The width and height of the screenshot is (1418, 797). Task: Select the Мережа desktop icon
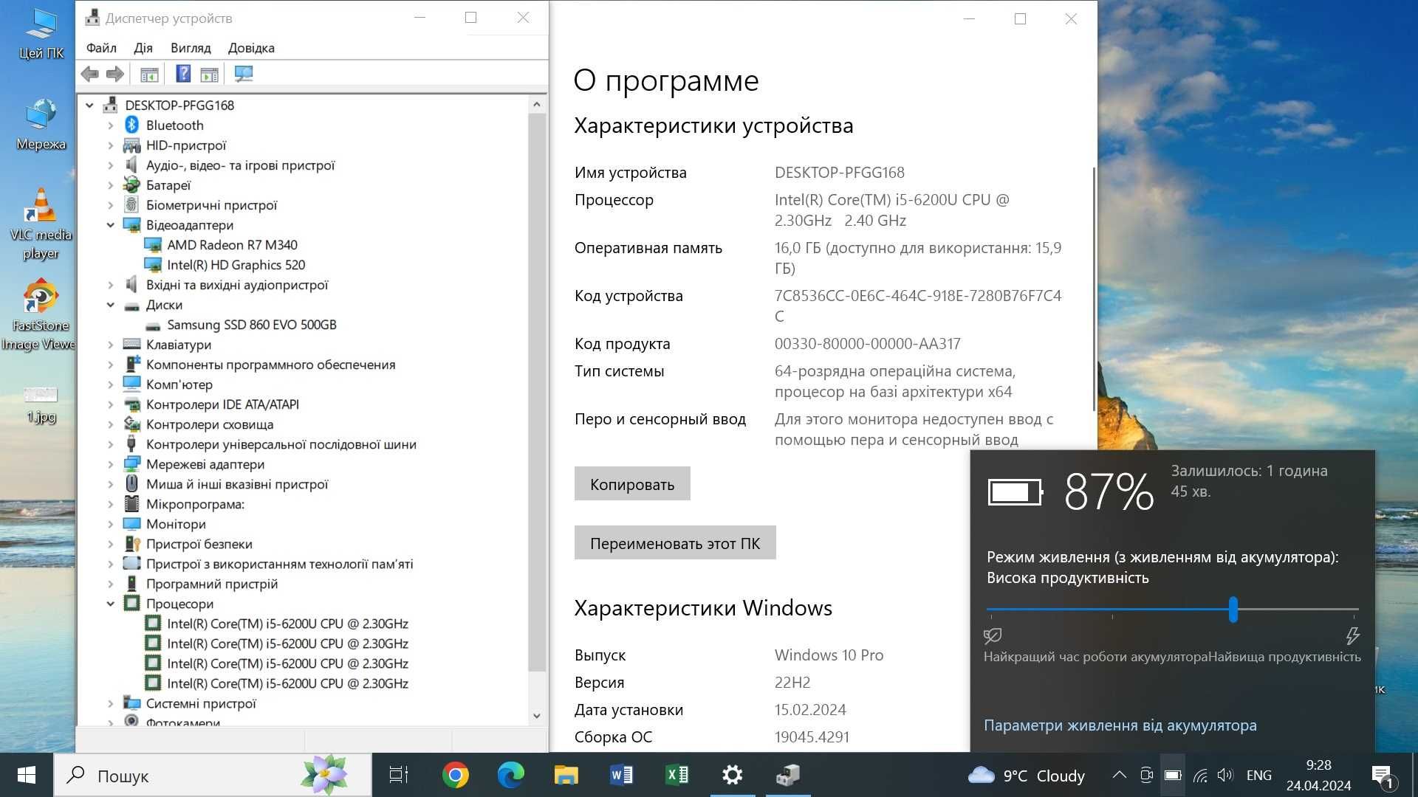click(x=41, y=125)
